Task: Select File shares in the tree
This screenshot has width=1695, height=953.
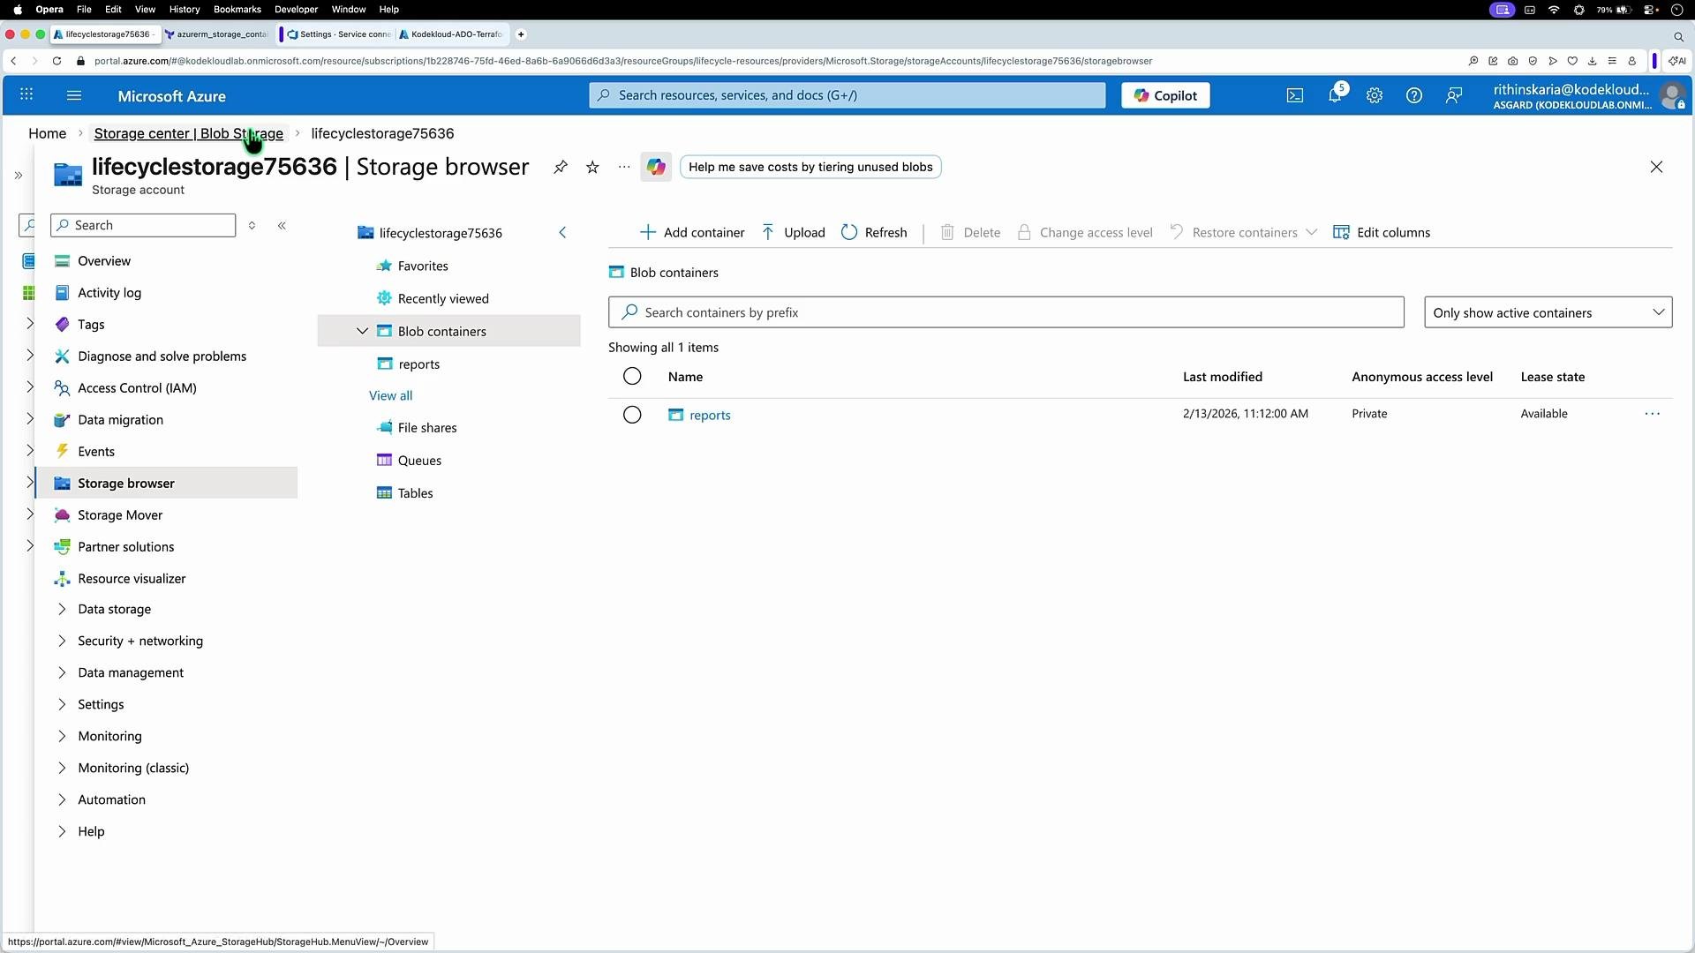Action: point(427,428)
